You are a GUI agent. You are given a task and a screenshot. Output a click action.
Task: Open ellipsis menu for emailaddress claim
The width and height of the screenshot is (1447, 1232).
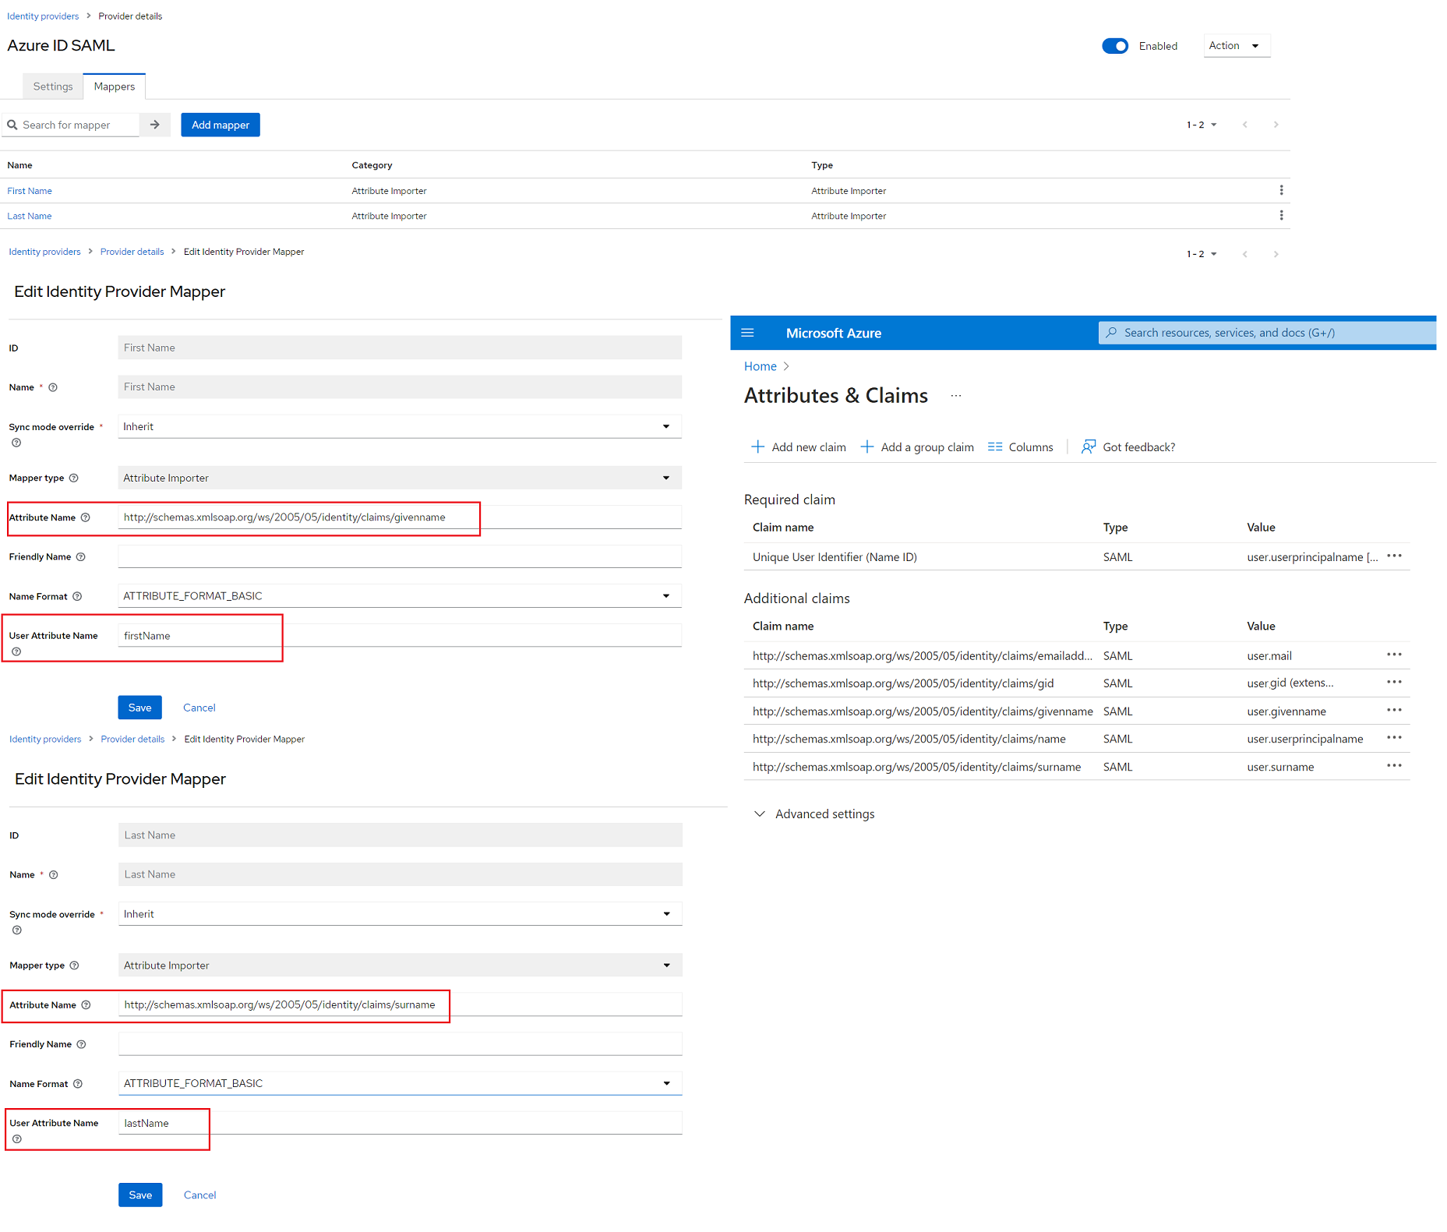pos(1394,655)
